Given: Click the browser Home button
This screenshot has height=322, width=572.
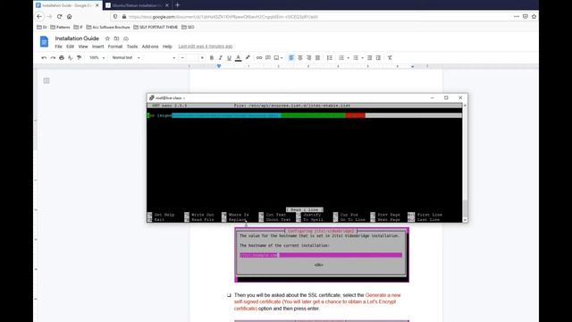Looking at the screenshot, I should (70, 16).
